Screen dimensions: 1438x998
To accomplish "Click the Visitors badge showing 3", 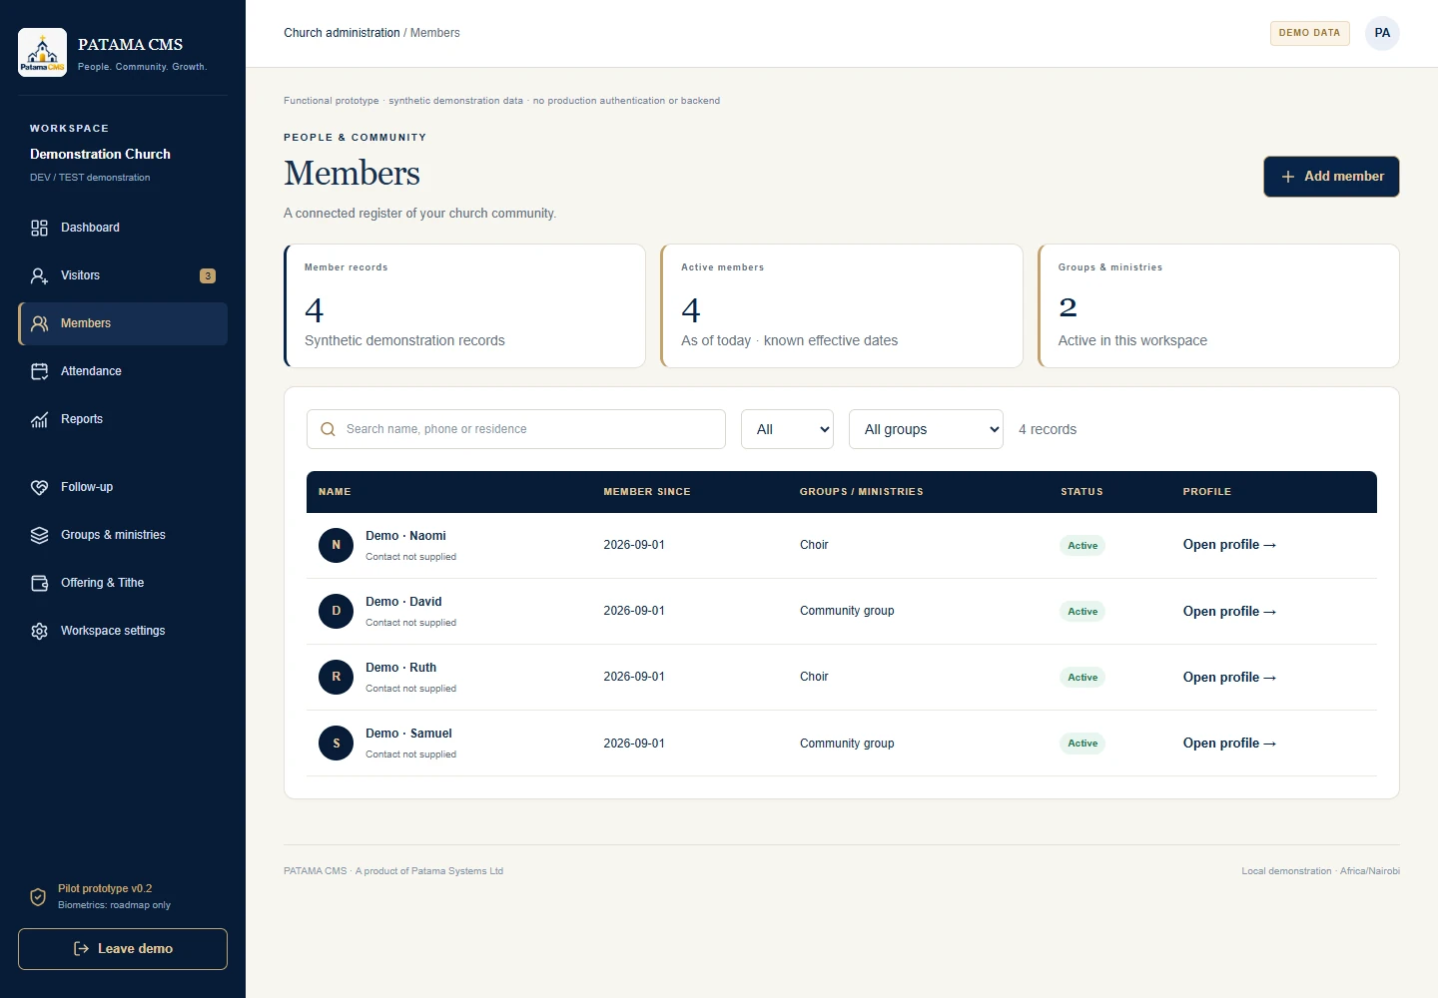I will point(208,275).
